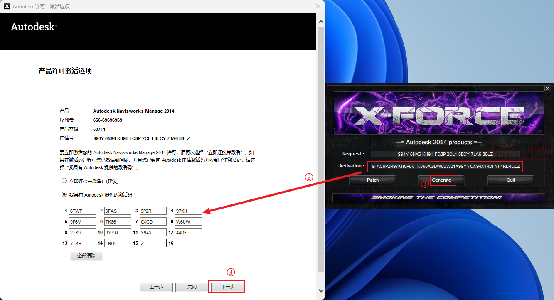Click activation code field 2 containing 9FAS

pos(118,211)
